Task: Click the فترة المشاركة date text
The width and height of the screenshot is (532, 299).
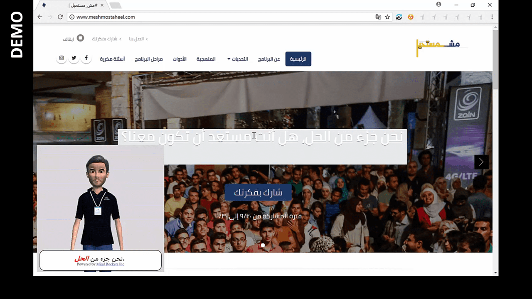Action: coord(259,216)
